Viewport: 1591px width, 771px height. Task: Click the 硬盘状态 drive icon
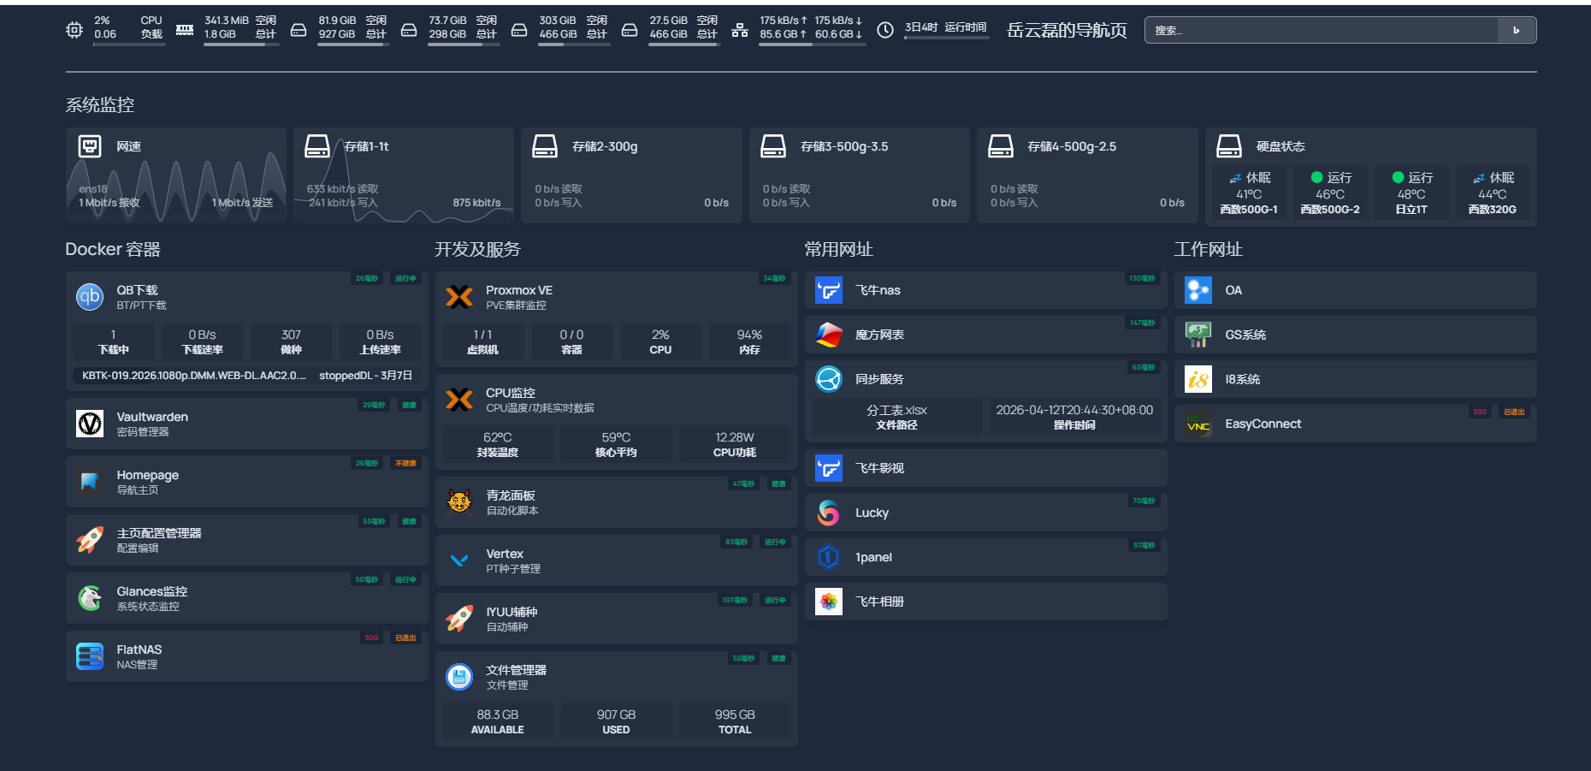[x=1229, y=146]
